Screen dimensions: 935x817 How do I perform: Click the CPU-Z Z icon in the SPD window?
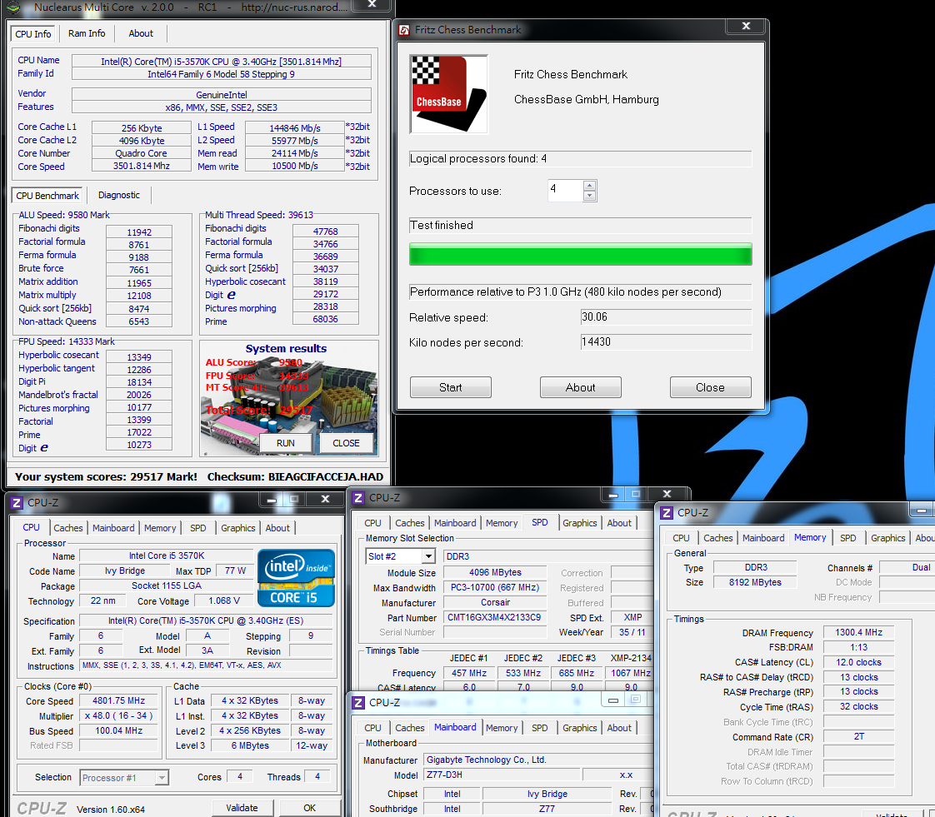tap(358, 497)
